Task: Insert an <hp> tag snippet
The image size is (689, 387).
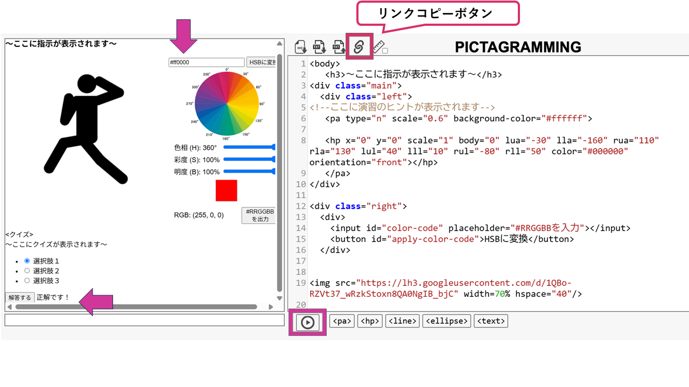Action: click(370, 321)
